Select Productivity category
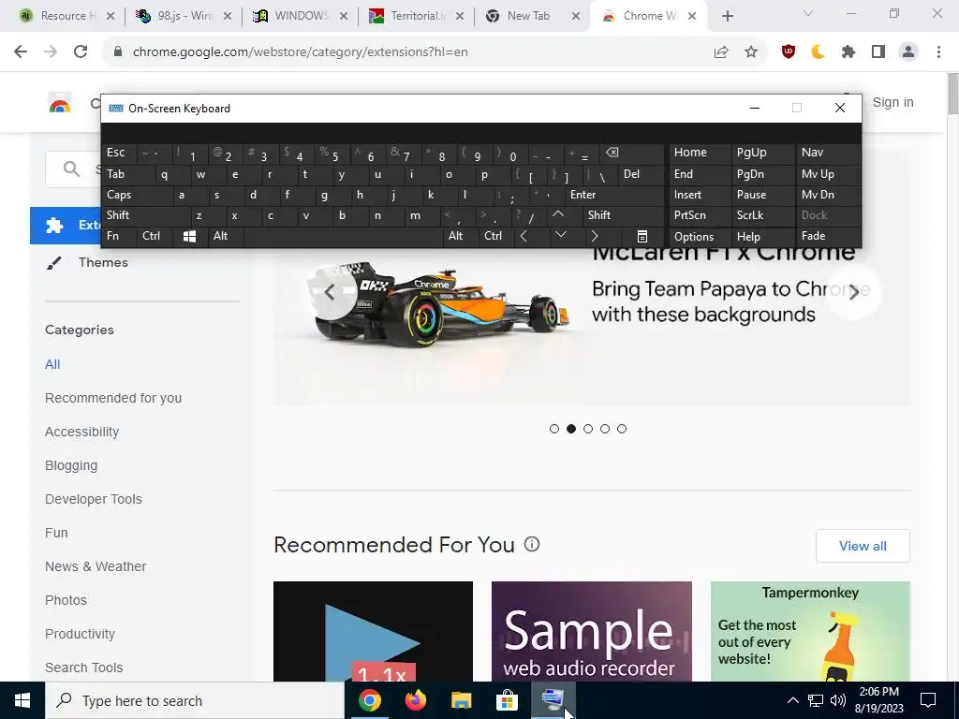The image size is (959, 719). tap(81, 634)
